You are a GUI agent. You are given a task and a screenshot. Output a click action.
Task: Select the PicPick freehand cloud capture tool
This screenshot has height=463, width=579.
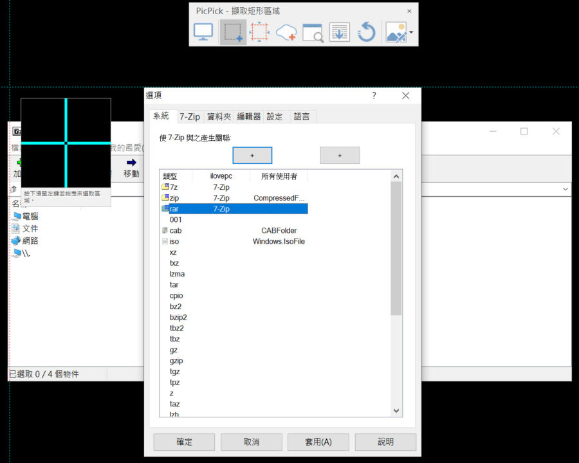point(286,32)
